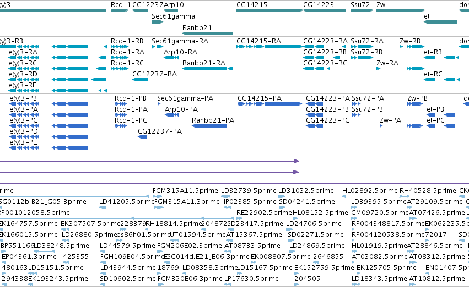Click the e(y)3-RC transcript label
Viewport: 469px width, 287px height.
[23, 63]
